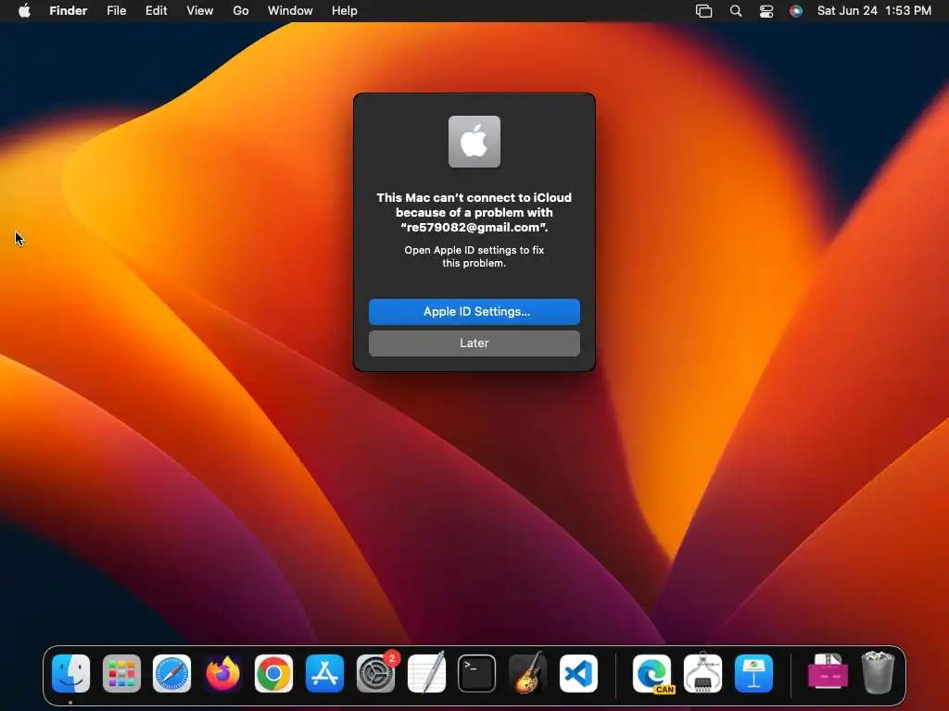
Task: Open System Settings with badge in Dock
Action: (x=376, y=674)
